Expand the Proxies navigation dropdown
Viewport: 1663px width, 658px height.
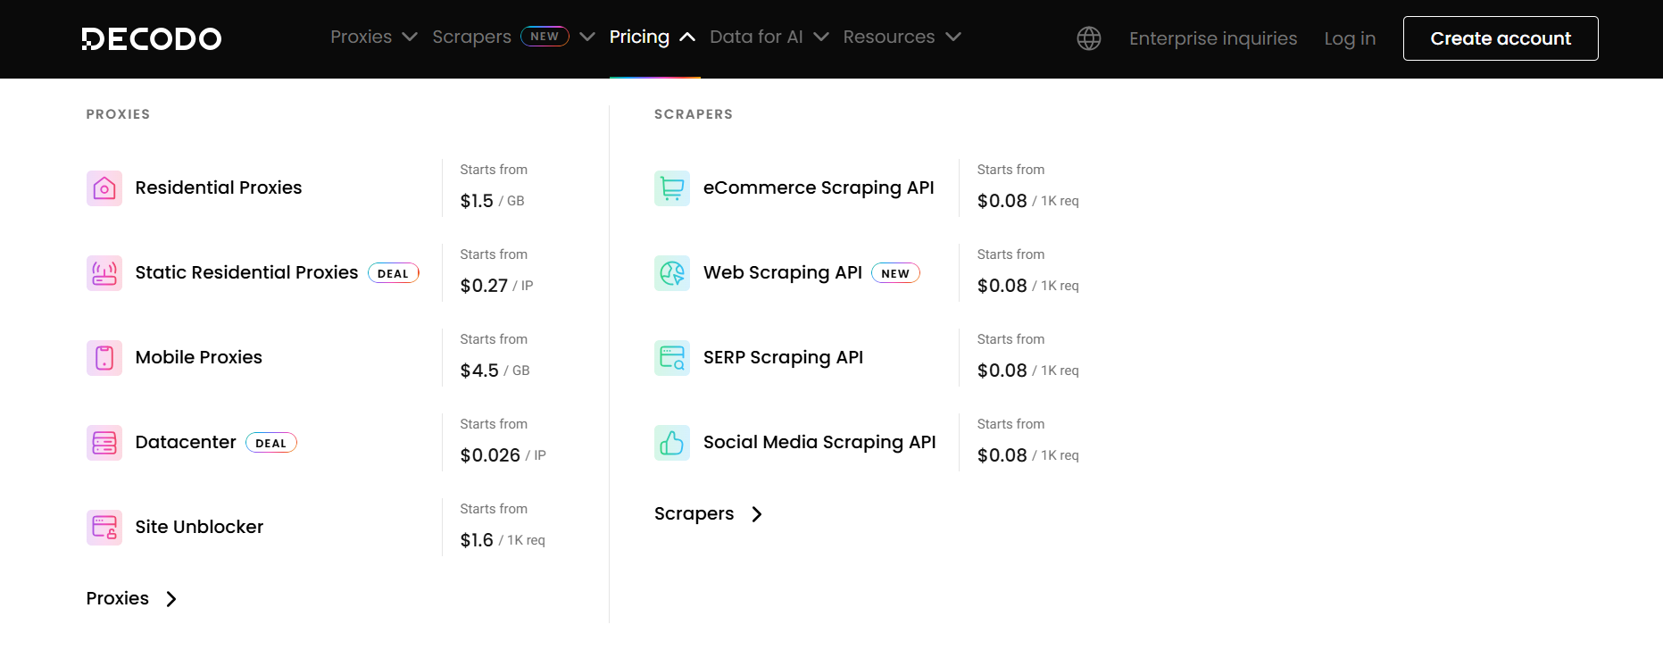[x=373, y=37]
